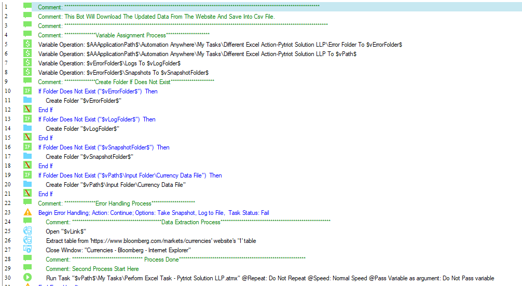Select Create Folder "$vSnapshotFolder$" line

click(x=90, y=156)
